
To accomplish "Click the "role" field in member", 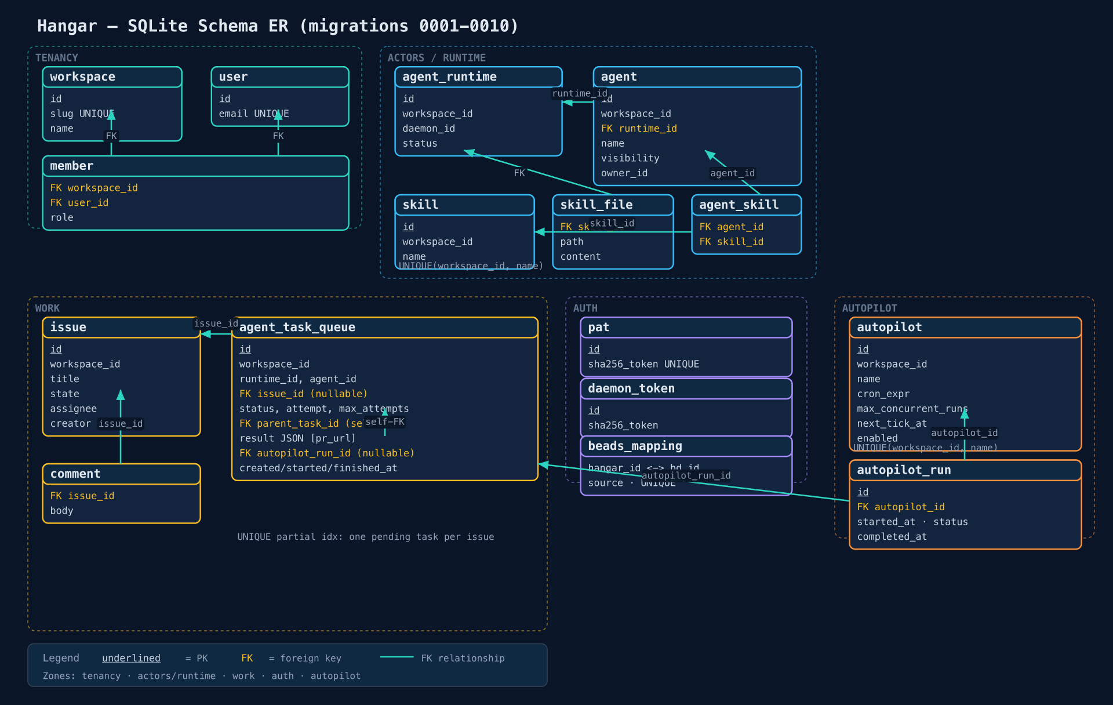I will [61, 218].
